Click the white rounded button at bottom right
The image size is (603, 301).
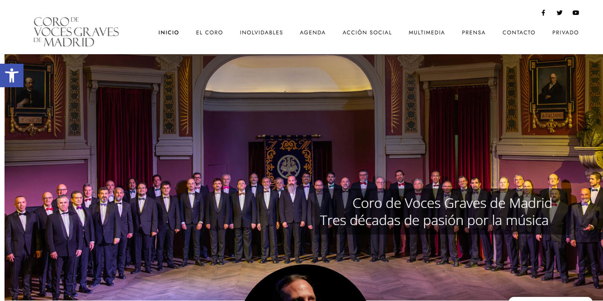pyautogui.click(x=550, y=299)
